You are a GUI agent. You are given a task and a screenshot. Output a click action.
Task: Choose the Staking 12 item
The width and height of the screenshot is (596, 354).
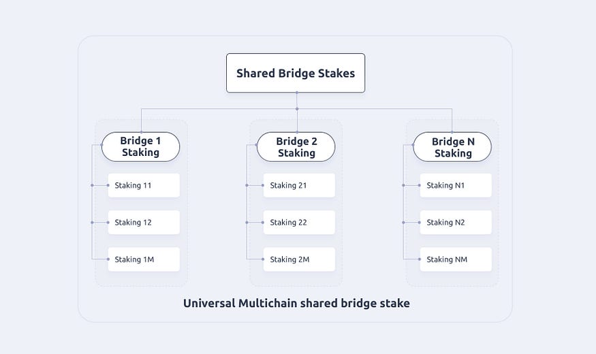click(x=144, y=223)
